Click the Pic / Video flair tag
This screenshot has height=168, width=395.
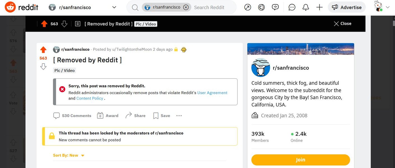[65, 71]
